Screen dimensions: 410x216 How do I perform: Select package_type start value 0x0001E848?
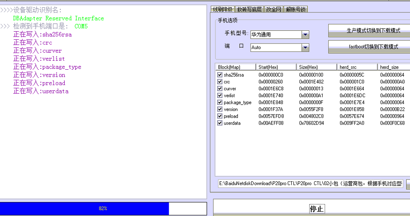(x=271, y=102)
